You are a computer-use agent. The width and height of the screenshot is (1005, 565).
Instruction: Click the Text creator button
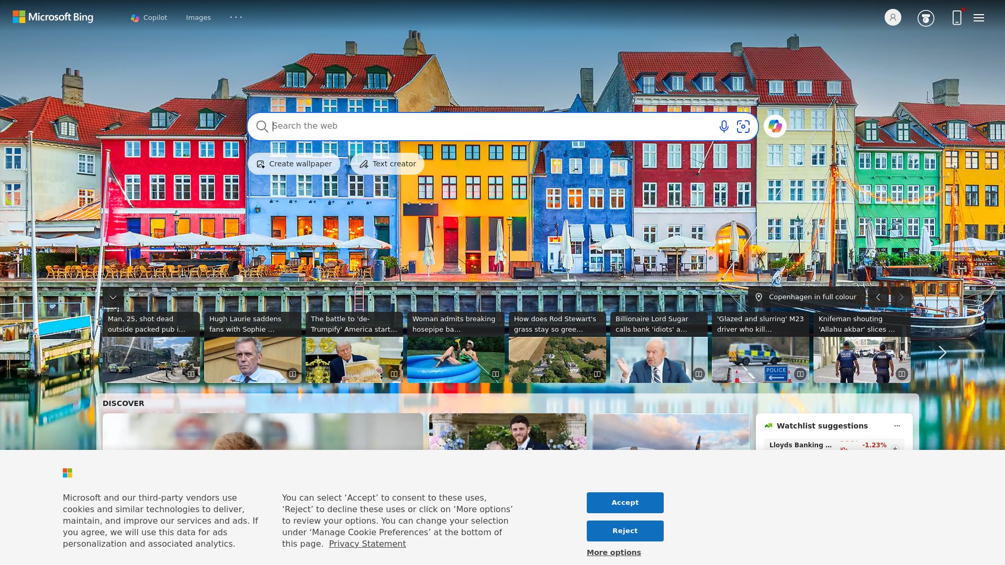click(387, 164)
